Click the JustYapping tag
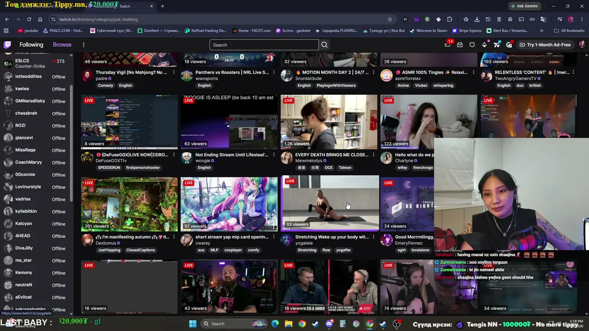 click(109, 250)
